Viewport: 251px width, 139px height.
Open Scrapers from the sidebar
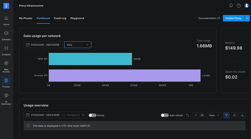(6, 51)
